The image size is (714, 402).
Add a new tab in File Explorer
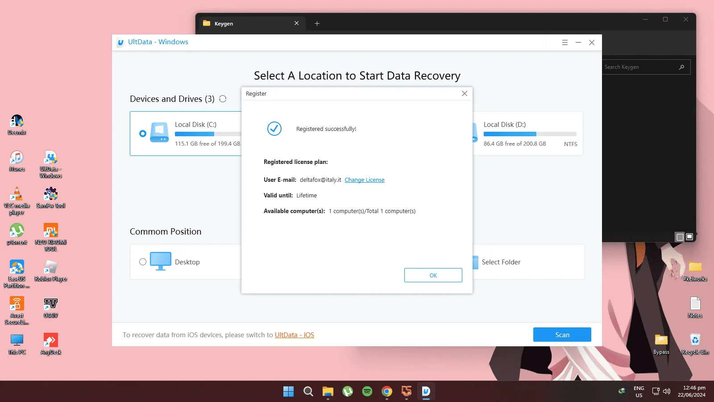(317, 23)
